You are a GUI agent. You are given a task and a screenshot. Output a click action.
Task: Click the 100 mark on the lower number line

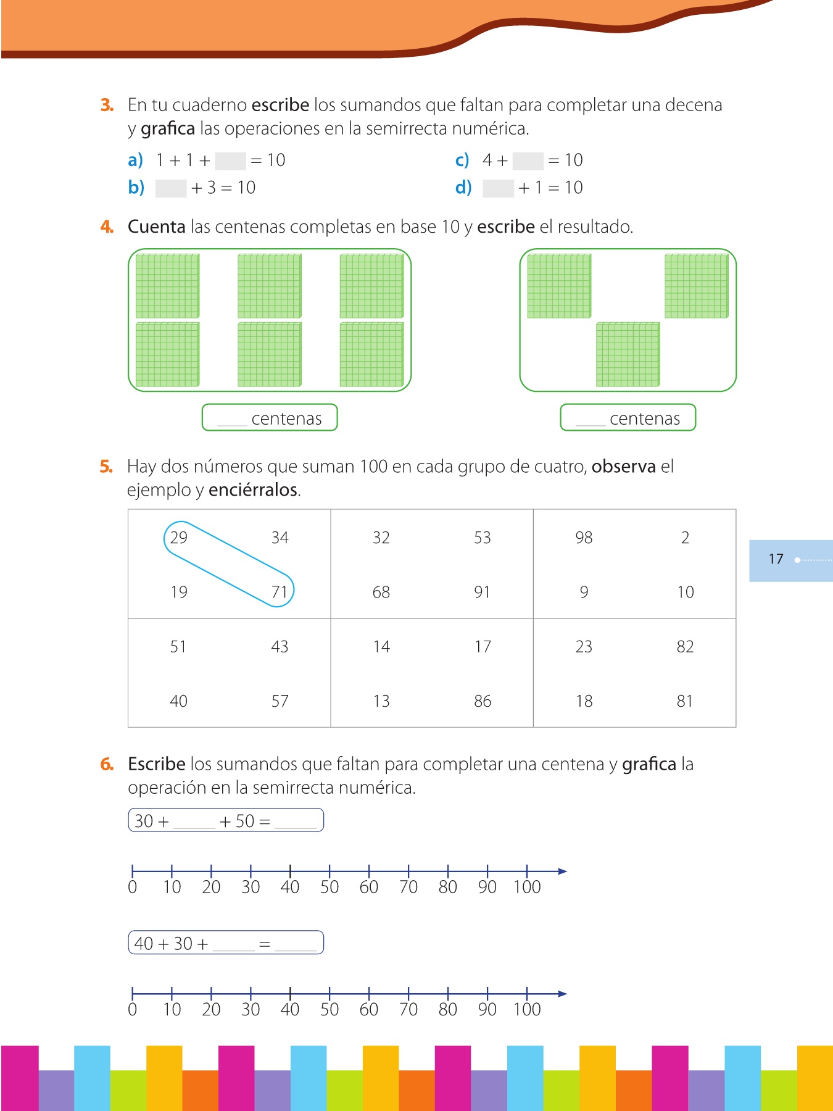[x=527, y=994]
